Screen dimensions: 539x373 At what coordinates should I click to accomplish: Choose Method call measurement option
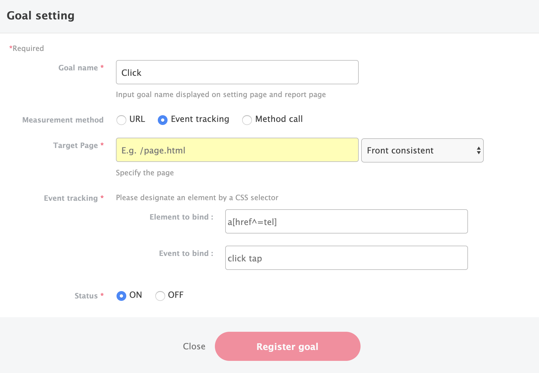[247, 120]
